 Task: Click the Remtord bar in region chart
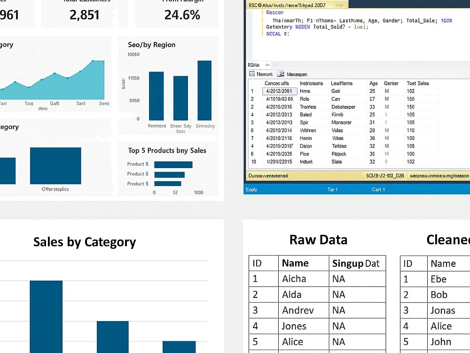pos(157,96)
